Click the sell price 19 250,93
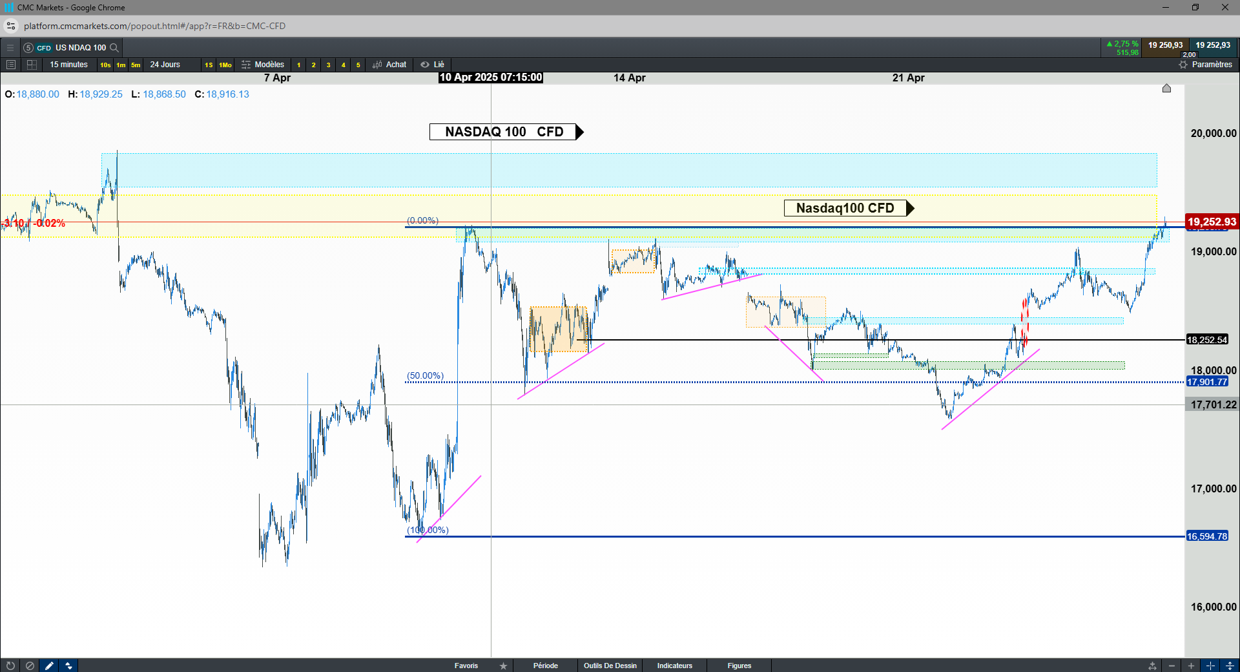The image size is (1240, 672). [x=1165, y=45]
